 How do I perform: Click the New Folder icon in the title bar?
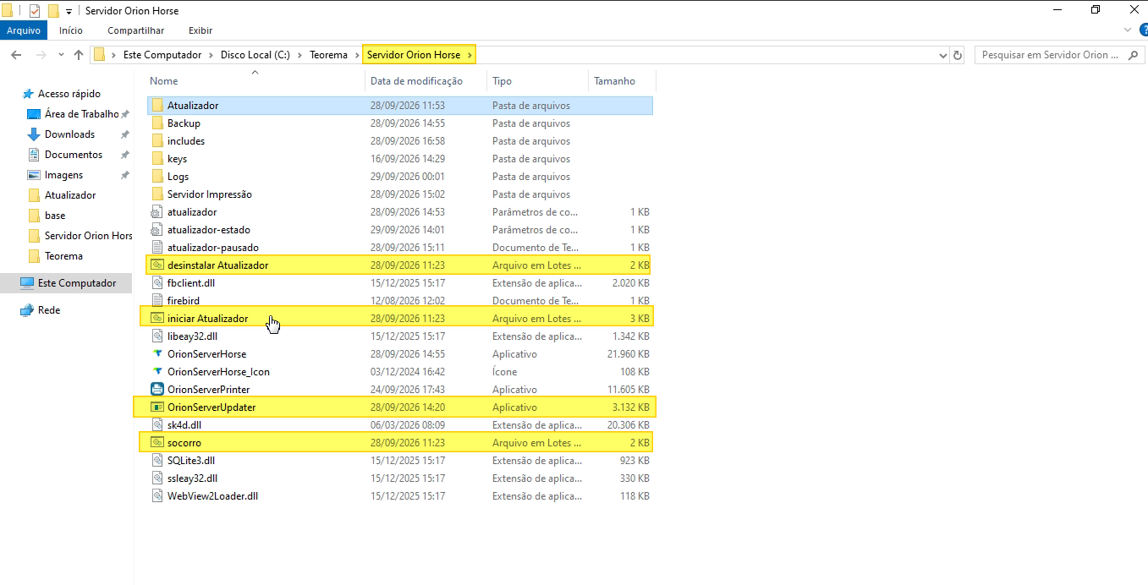tap(53, 11)
